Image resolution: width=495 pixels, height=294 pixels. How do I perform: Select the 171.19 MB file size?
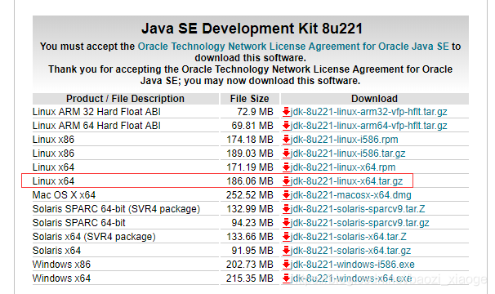(x=250, y=167)
